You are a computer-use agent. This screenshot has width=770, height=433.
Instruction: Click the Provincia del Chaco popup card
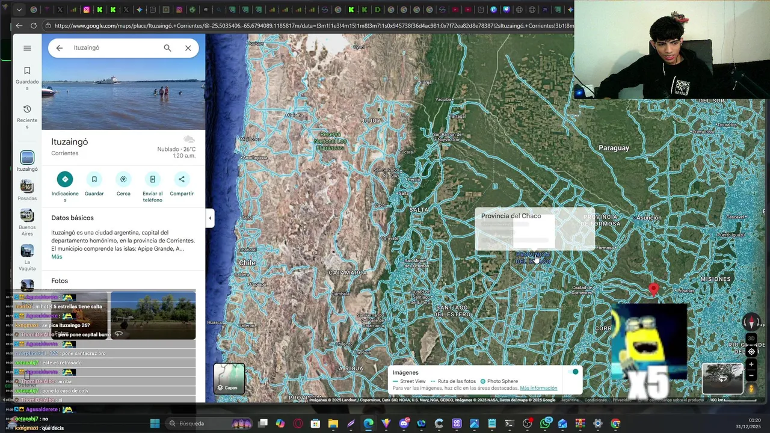tap(535, 229)
